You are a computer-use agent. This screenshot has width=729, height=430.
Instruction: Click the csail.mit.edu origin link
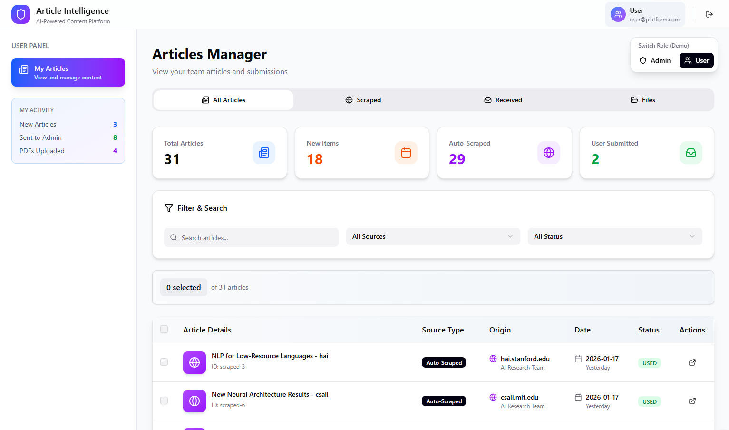(x=519, y=397)
